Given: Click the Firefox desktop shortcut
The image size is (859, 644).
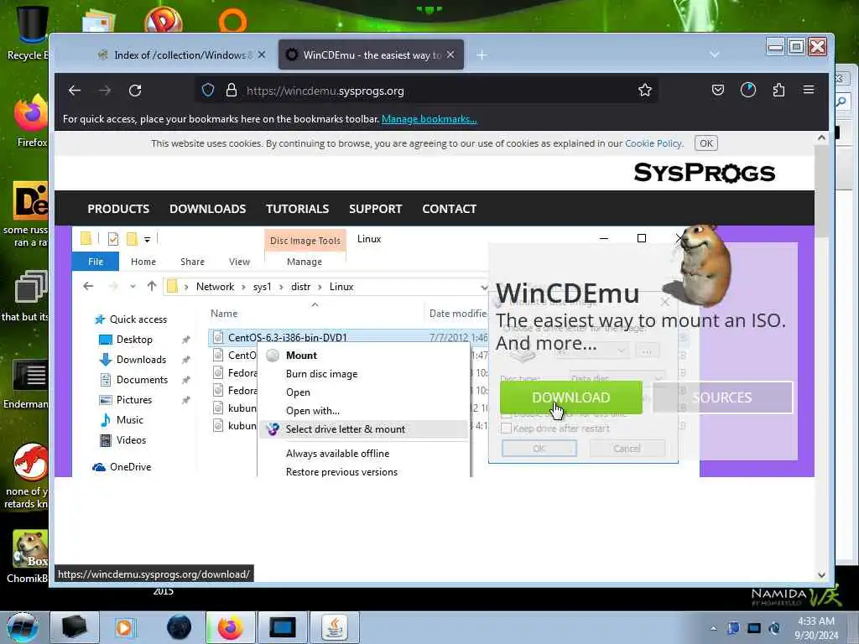Looking at the screenshot, I should (31, 121).
